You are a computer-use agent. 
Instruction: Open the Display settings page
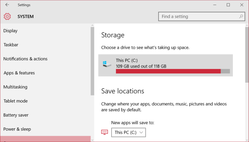[x=10, y=31]
